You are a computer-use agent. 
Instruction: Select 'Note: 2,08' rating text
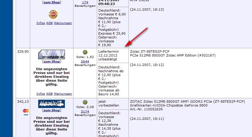point(85,107)
